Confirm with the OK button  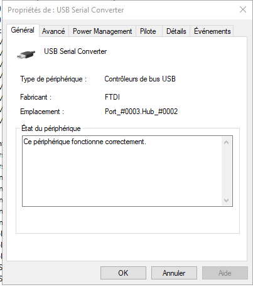[x=123, y=273]
